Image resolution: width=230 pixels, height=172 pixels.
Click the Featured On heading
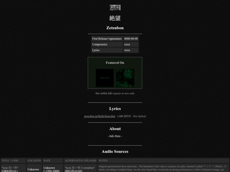pos(115,62)
